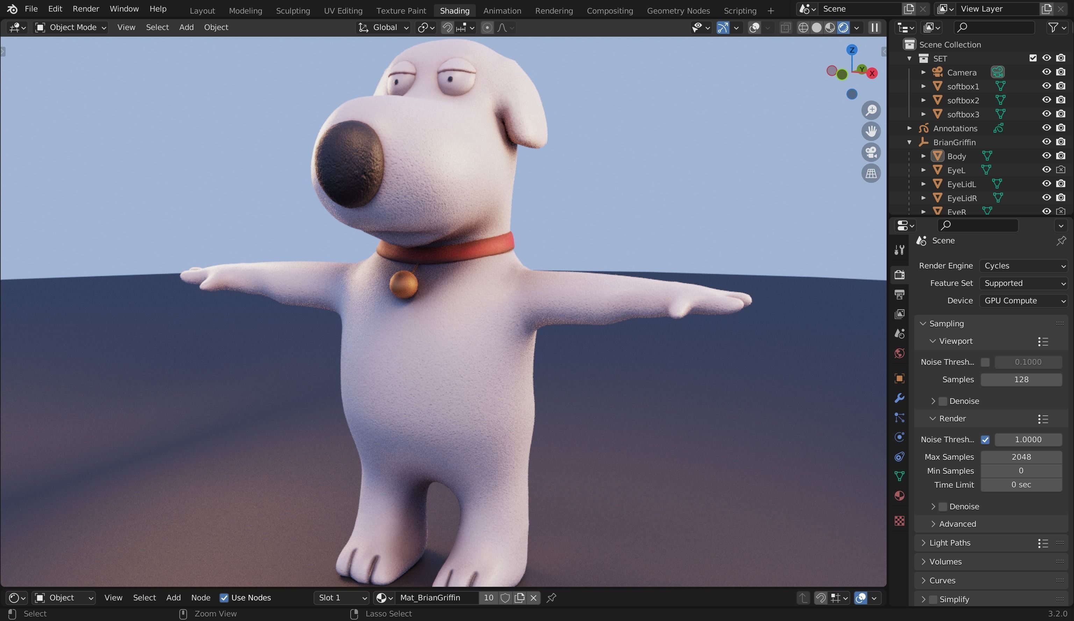
Task: Toggle show gizmo icon
Action: (723, 28)
